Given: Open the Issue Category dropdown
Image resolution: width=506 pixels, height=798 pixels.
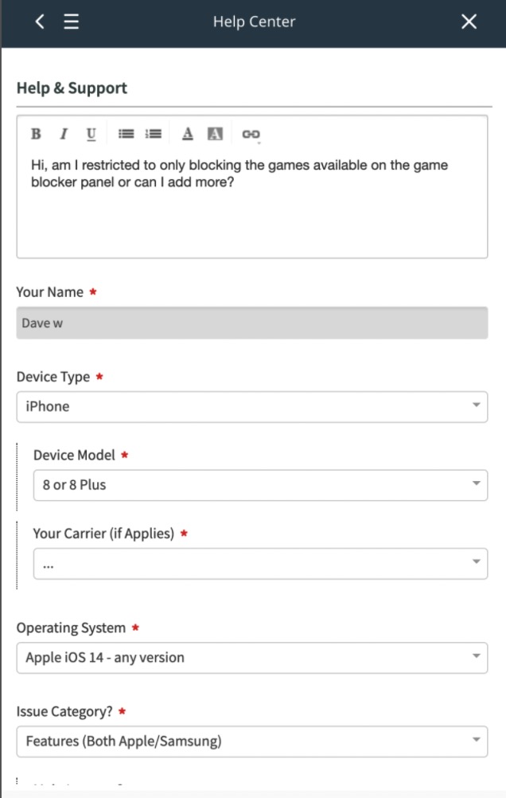Looking at the screenshot, I should tap(252, 741).
